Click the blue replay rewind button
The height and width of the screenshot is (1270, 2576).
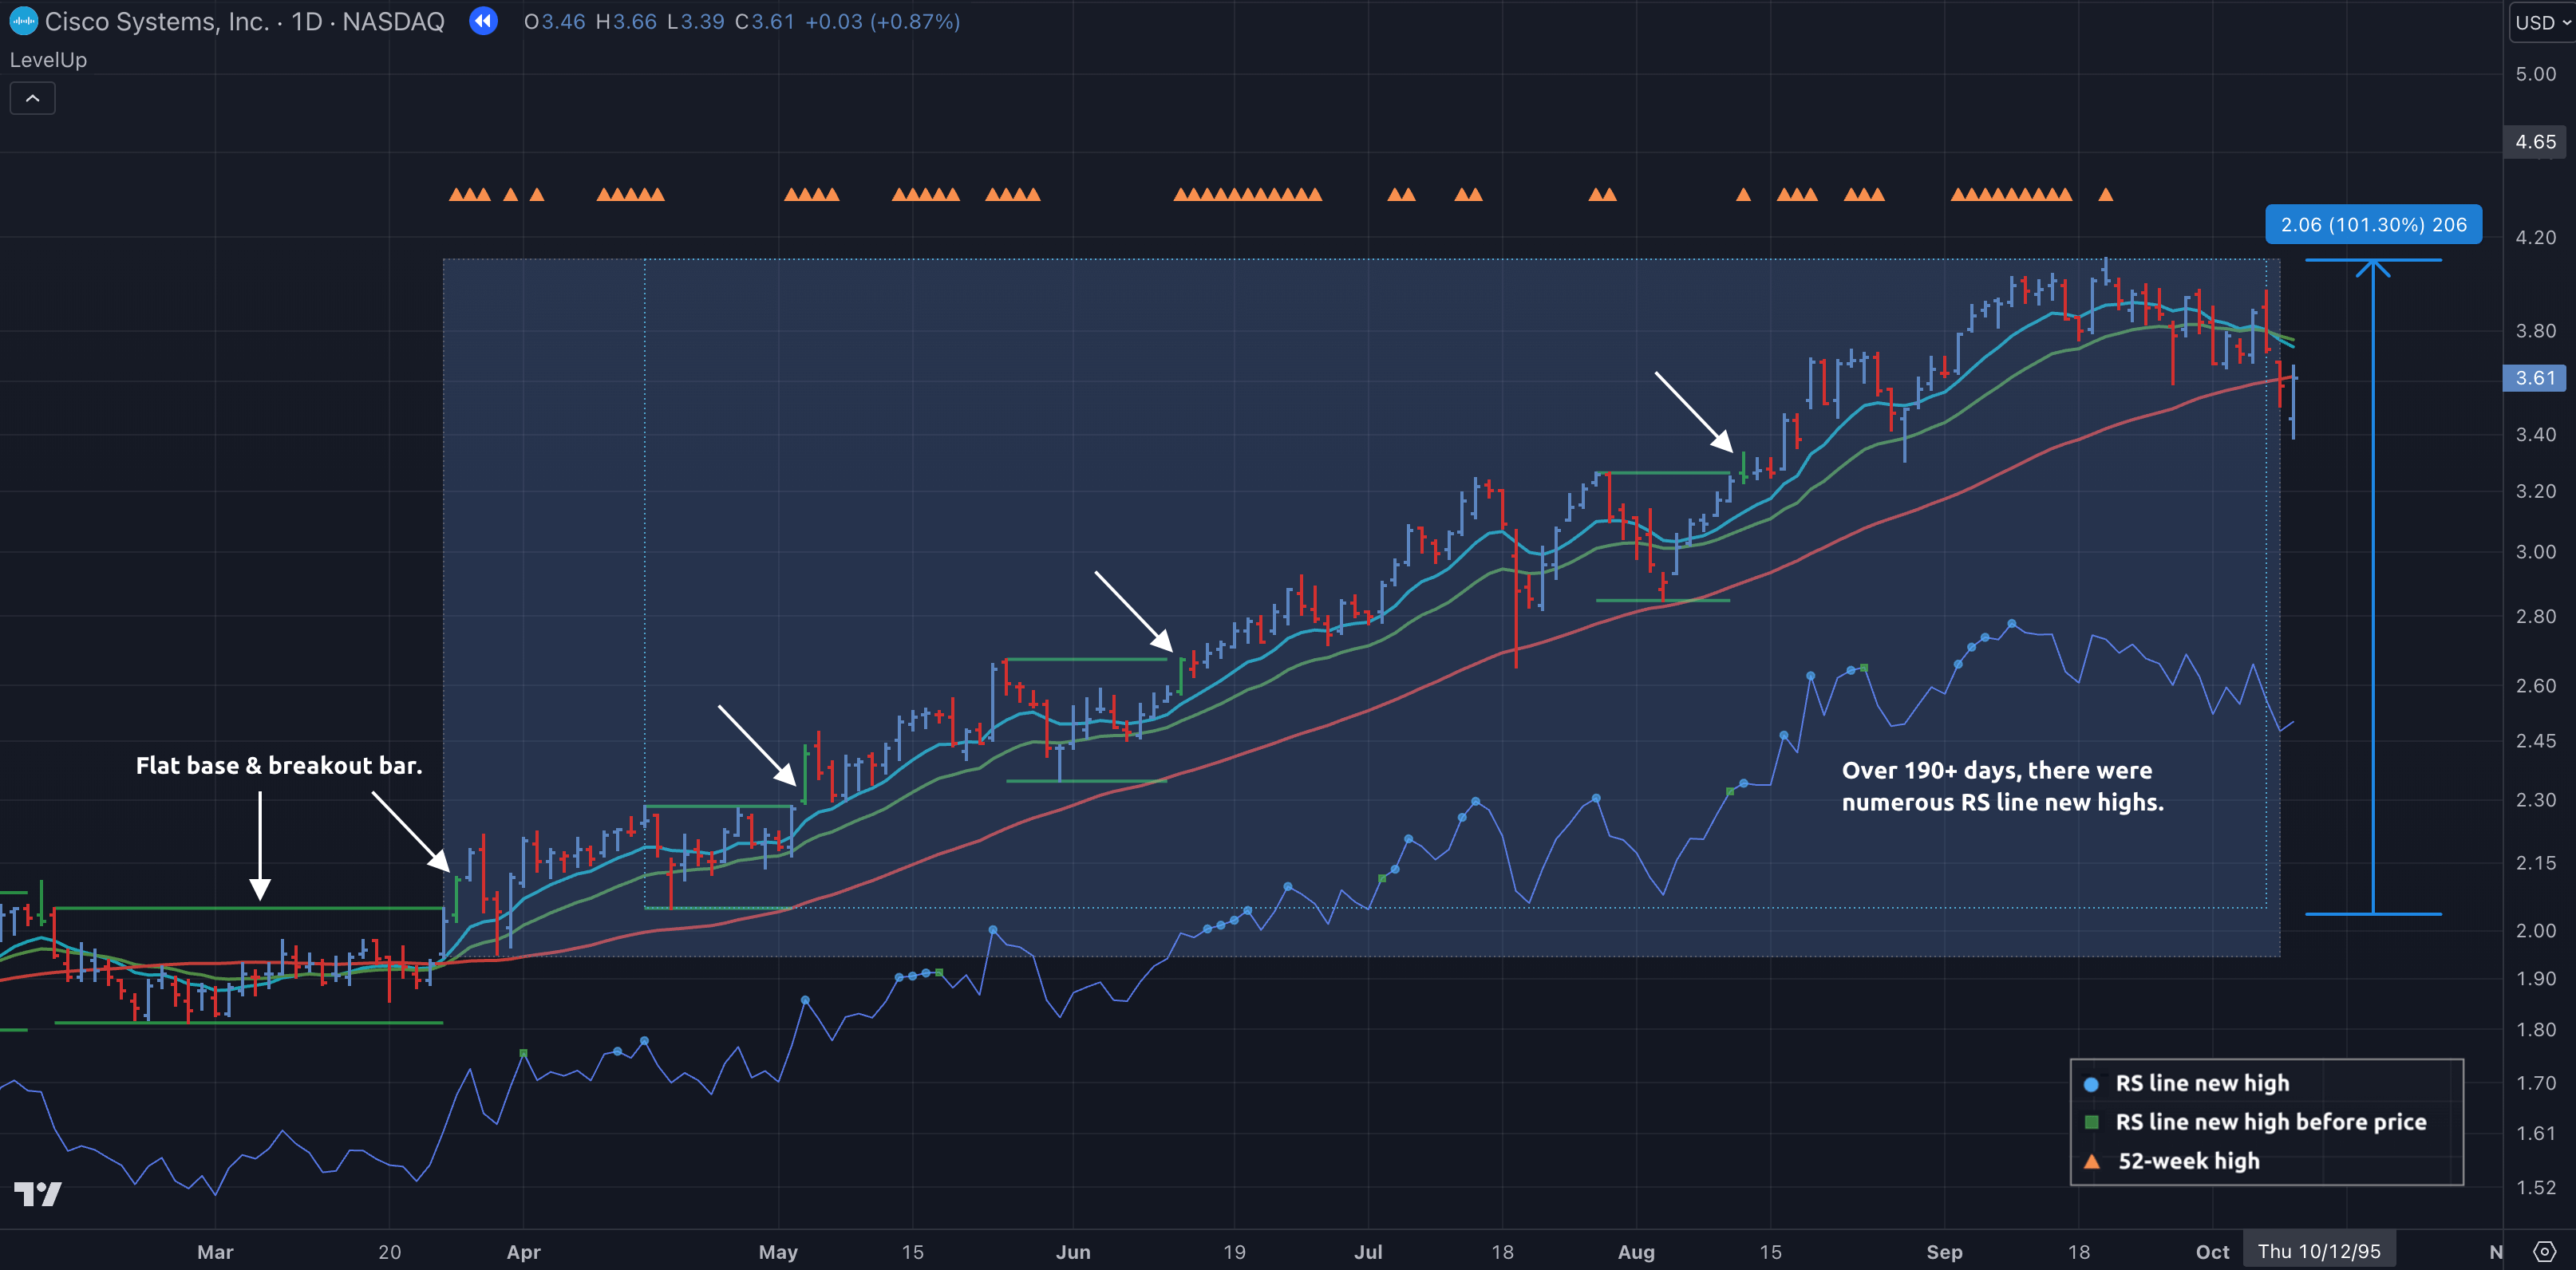click(484, 21)
